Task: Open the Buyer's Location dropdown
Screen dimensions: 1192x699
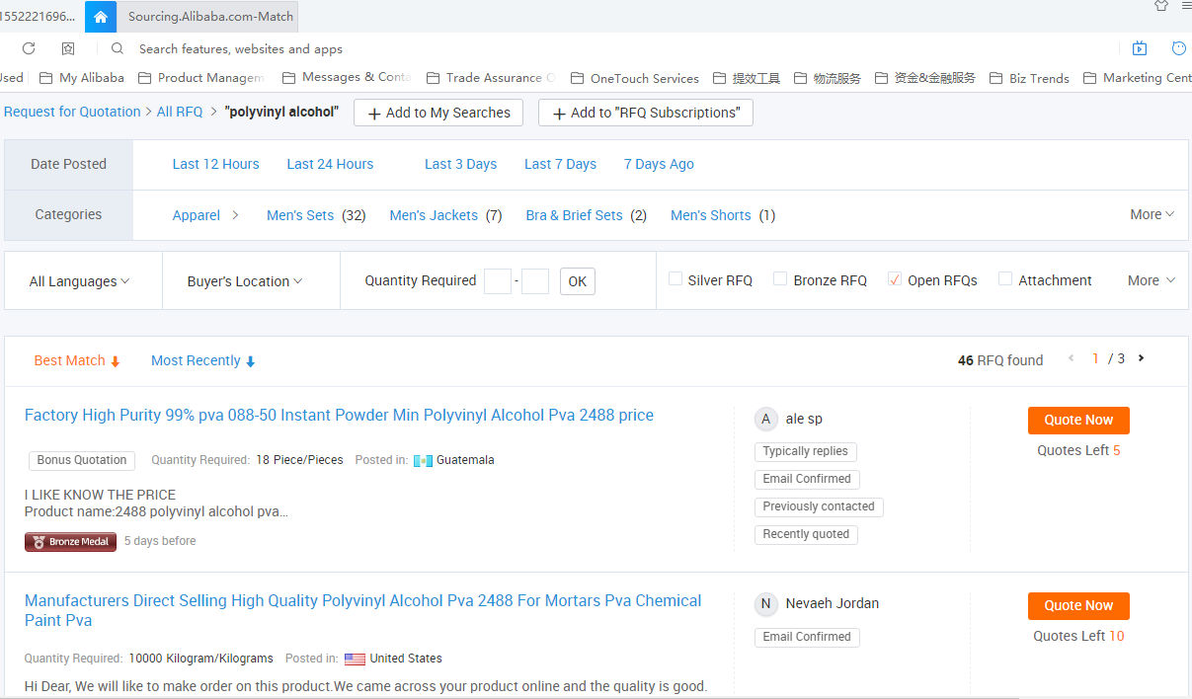Action: tap(245, 281)
